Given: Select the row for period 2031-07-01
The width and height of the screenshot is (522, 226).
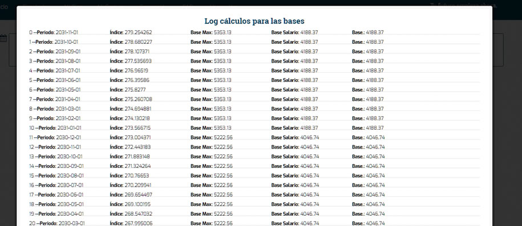Looking at the screenshot, I should pyautogui.click(x=254, y=71).
